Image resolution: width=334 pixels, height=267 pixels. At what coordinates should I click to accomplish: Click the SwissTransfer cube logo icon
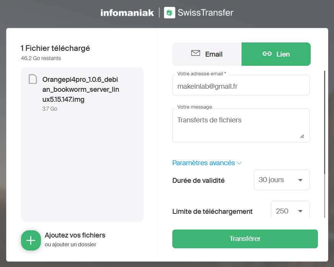coord(169,13)
